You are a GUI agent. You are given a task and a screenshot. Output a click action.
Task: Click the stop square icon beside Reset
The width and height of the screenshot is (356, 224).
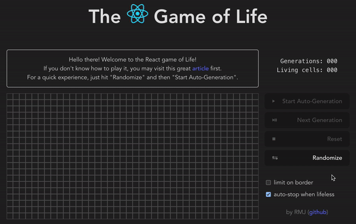coord(274,139)
